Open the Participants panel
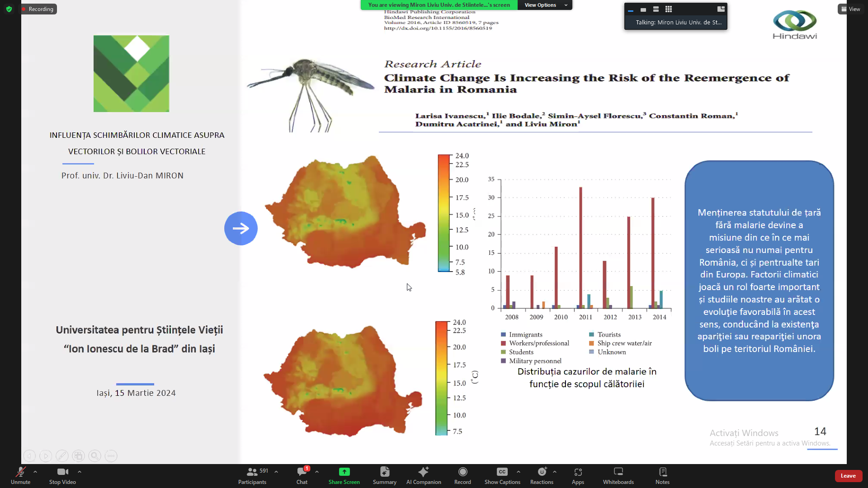Image resolution: width=868 pixels, height=488 pixels. click(x=252, y=475)
